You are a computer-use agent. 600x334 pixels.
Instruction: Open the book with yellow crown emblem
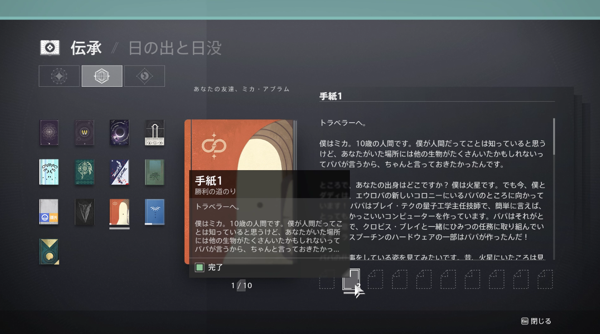click(x=84, y=133)
